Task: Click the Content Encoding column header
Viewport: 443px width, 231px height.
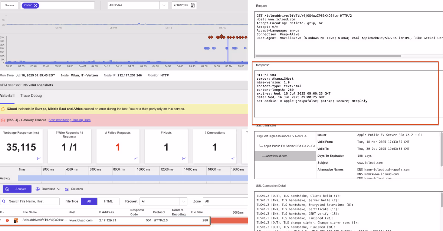Action: click(x=179, y=212)
